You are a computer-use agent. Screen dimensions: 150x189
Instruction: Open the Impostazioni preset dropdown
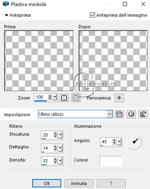pos(110,114)
